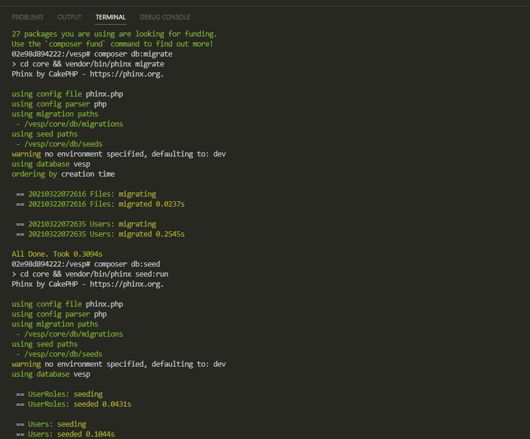Click the first /vesp/core/db/migrations path
Image resolution: width=530 pixels, height=439 pixels.
(73, 124)
